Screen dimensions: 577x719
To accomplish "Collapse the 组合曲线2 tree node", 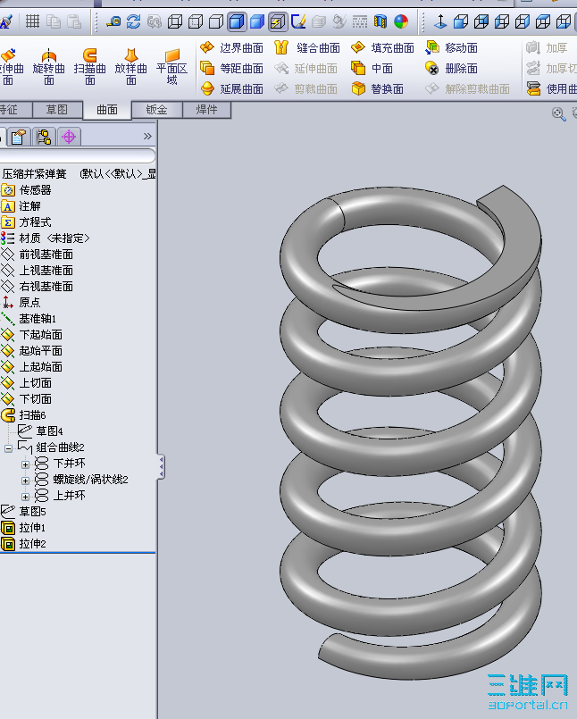I will (8, 448).
